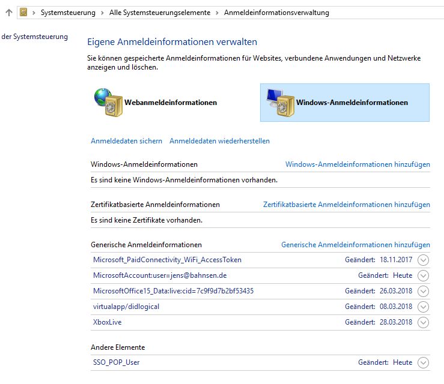Click Generische Anmeldeinformationen hinzufügen link

[x=356, y=245]
